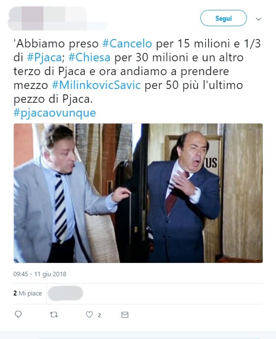Open the #Pjaca hashtag link

(x=44, y=57)
